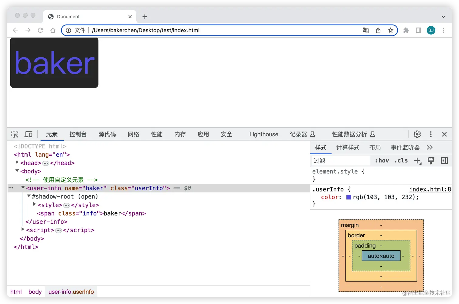This screenshot has width=459, height=304.
Task: Select the html lang="en" node
Action: tap(42, 155)
